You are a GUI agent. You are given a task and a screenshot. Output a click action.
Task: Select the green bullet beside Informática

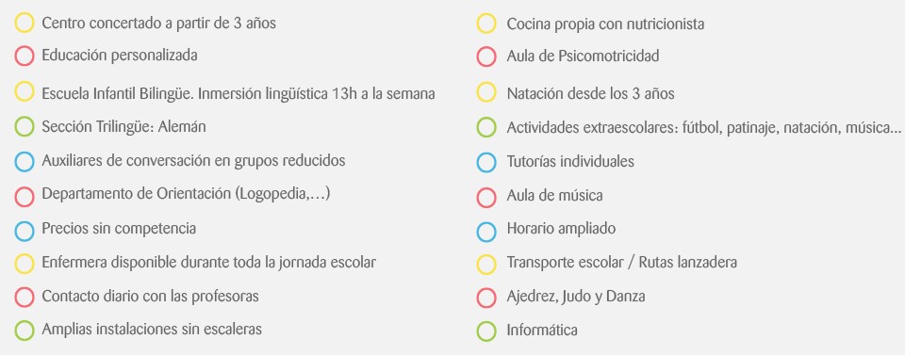point(486,331)
